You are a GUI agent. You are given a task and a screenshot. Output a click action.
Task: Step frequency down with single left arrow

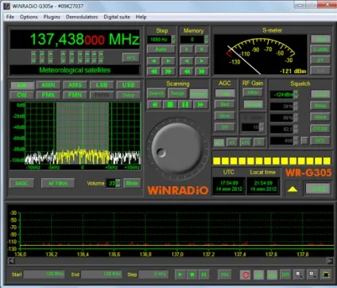click(x=153, y=61)
